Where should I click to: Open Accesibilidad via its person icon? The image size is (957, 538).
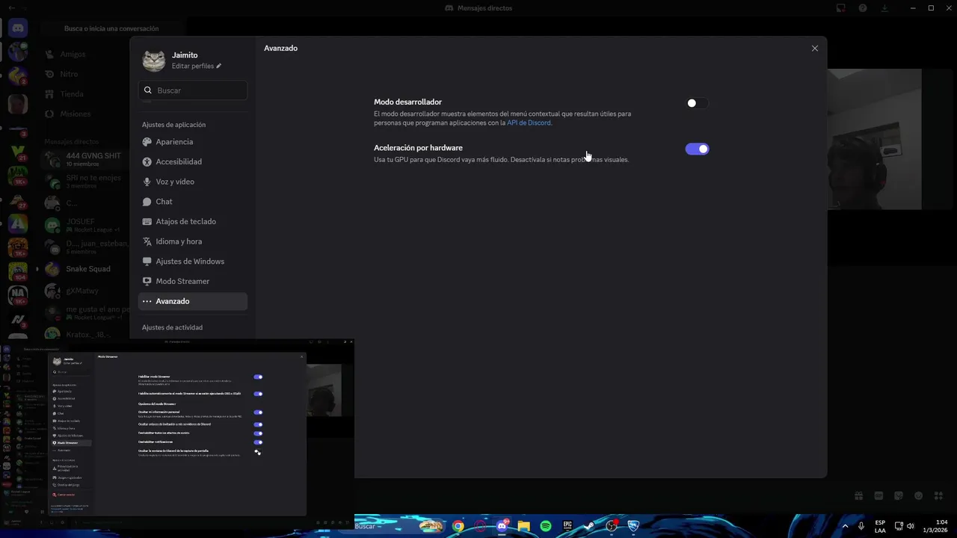(x=147, y=161)
